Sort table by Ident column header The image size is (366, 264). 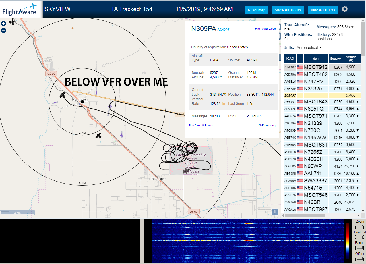316,59
